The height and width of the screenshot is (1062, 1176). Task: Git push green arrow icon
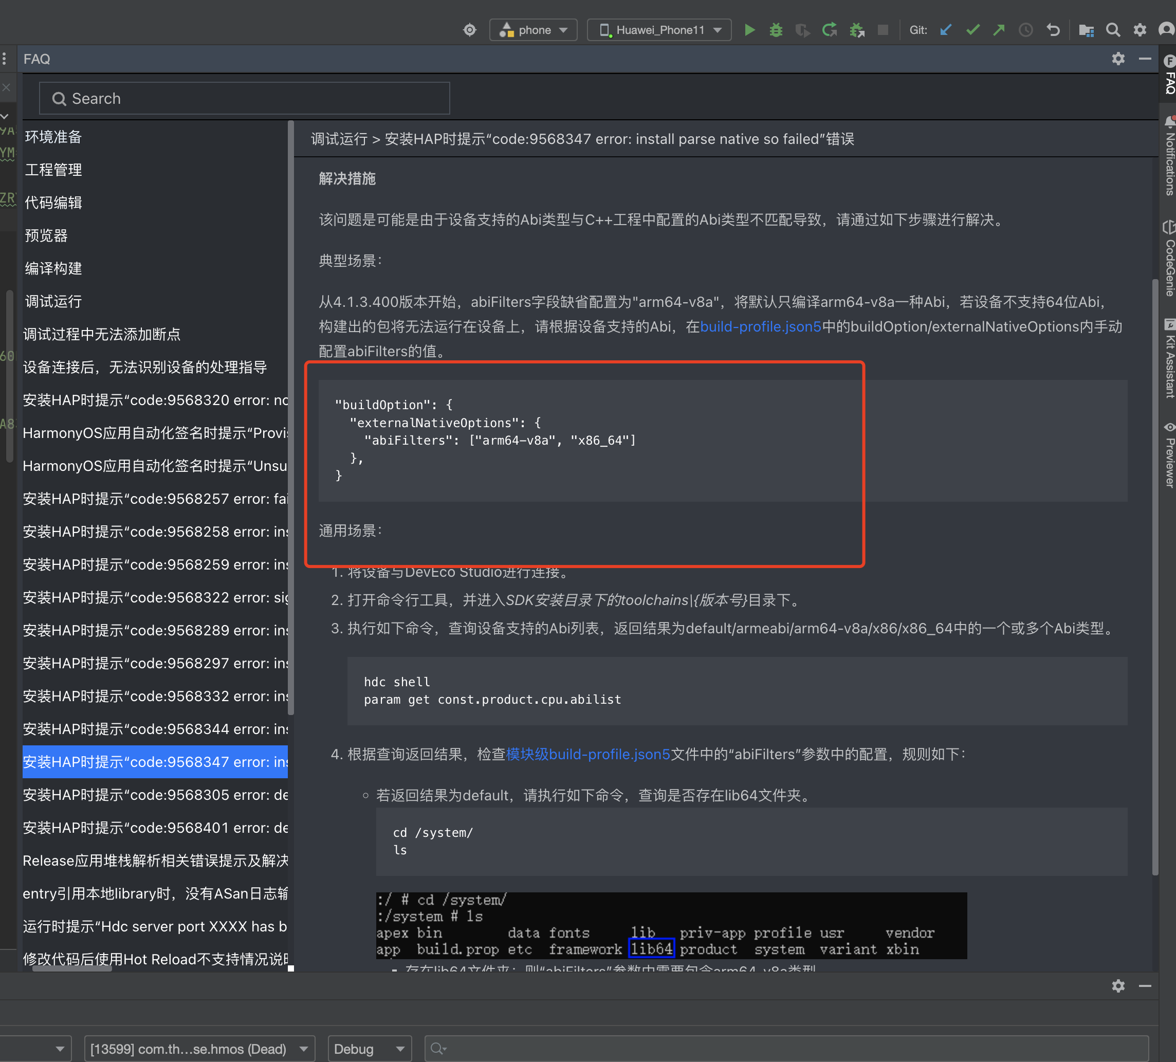(x=999, y=30)
